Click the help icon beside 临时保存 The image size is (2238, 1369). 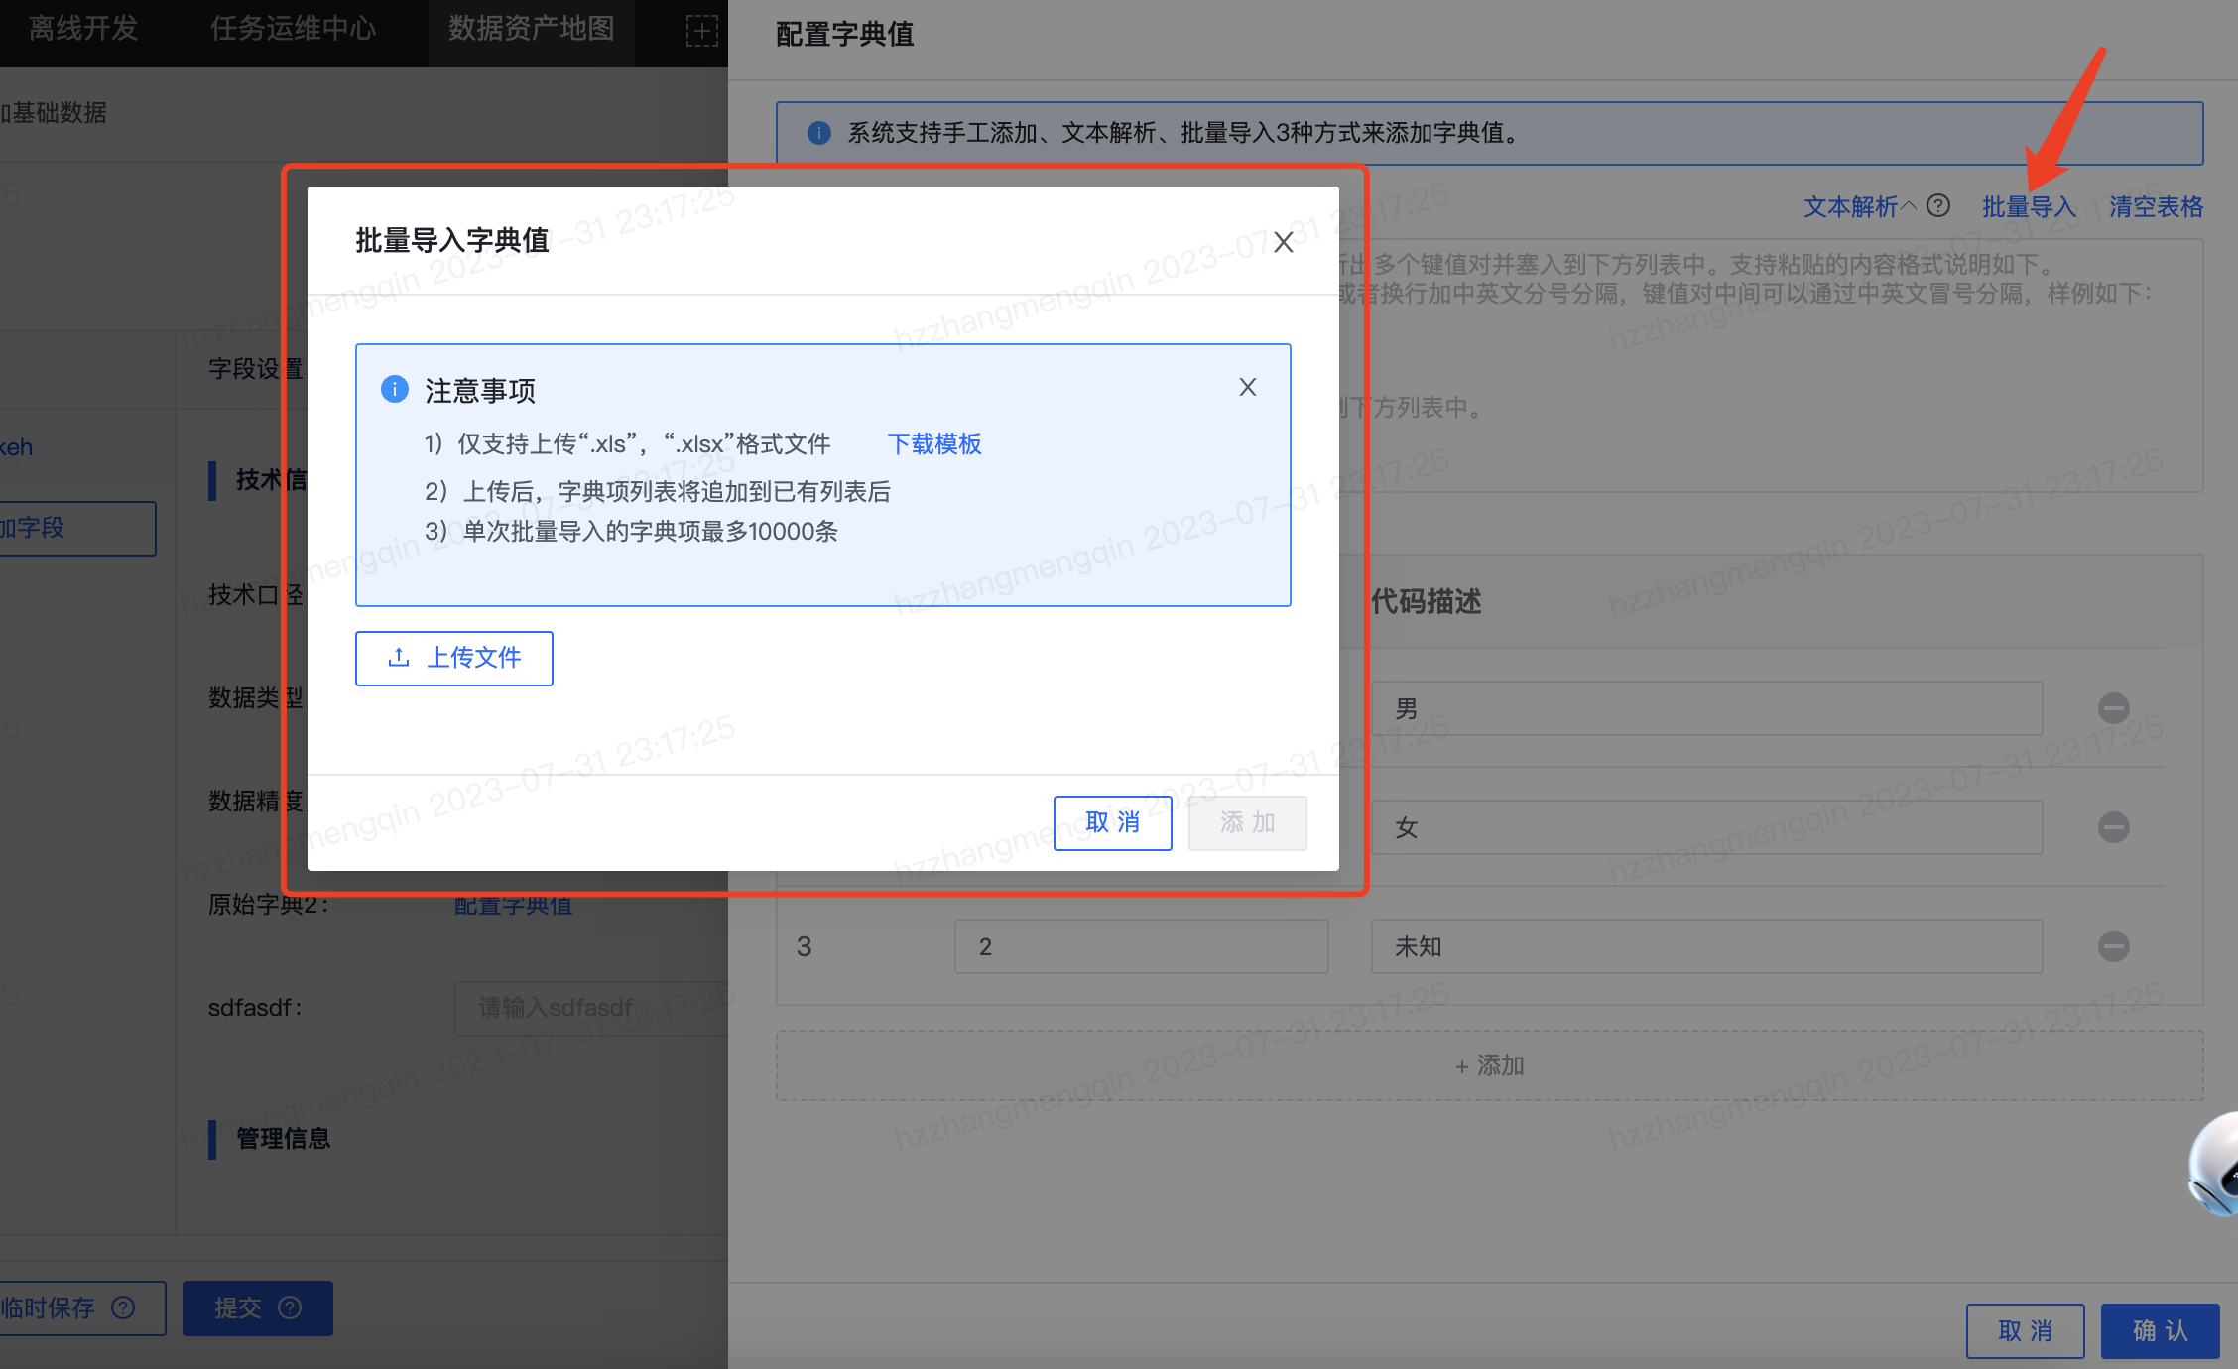[123, 1307]
